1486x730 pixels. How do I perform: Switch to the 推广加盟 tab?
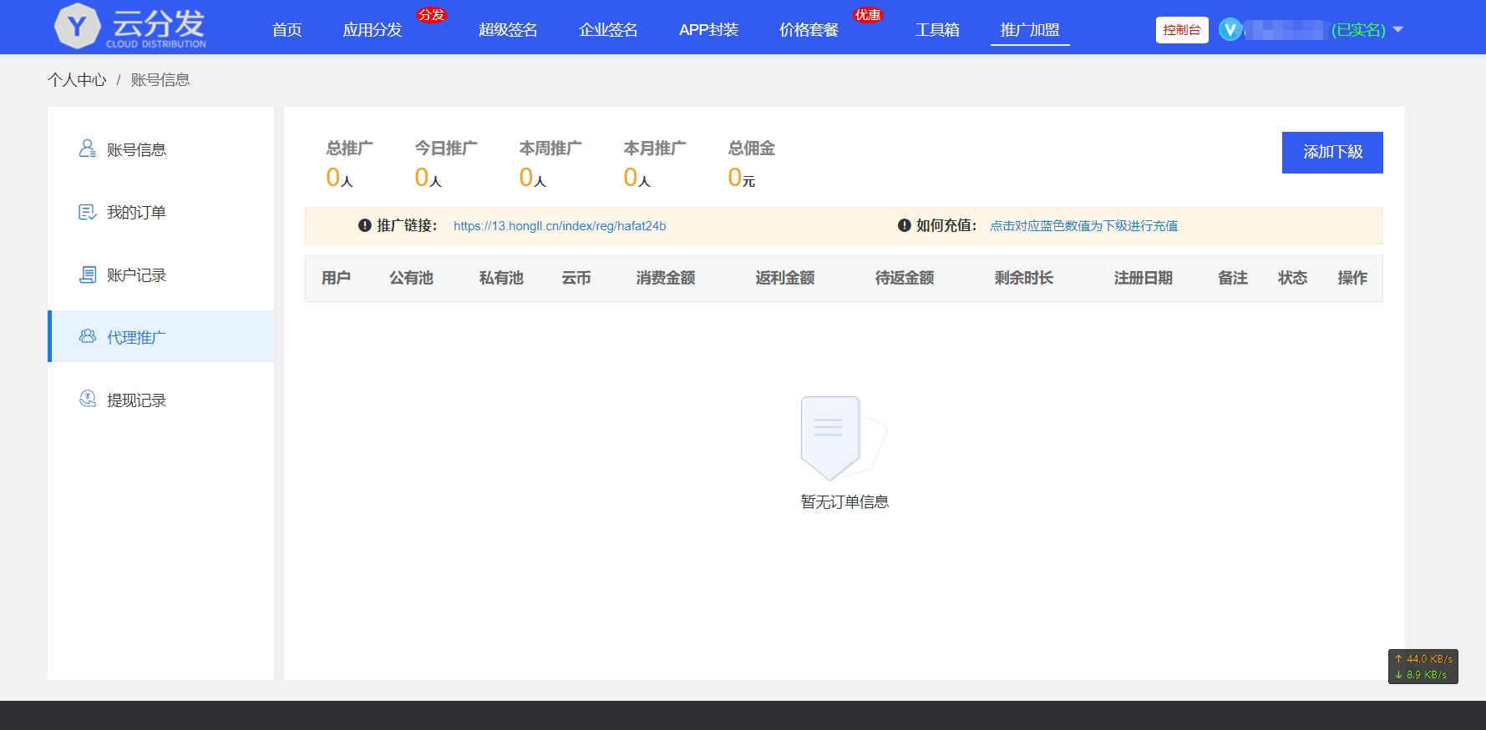coord(1030,30)
